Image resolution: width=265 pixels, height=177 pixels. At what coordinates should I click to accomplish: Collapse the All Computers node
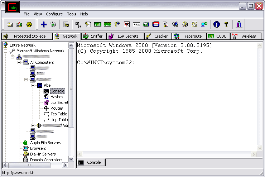point(19,62)
